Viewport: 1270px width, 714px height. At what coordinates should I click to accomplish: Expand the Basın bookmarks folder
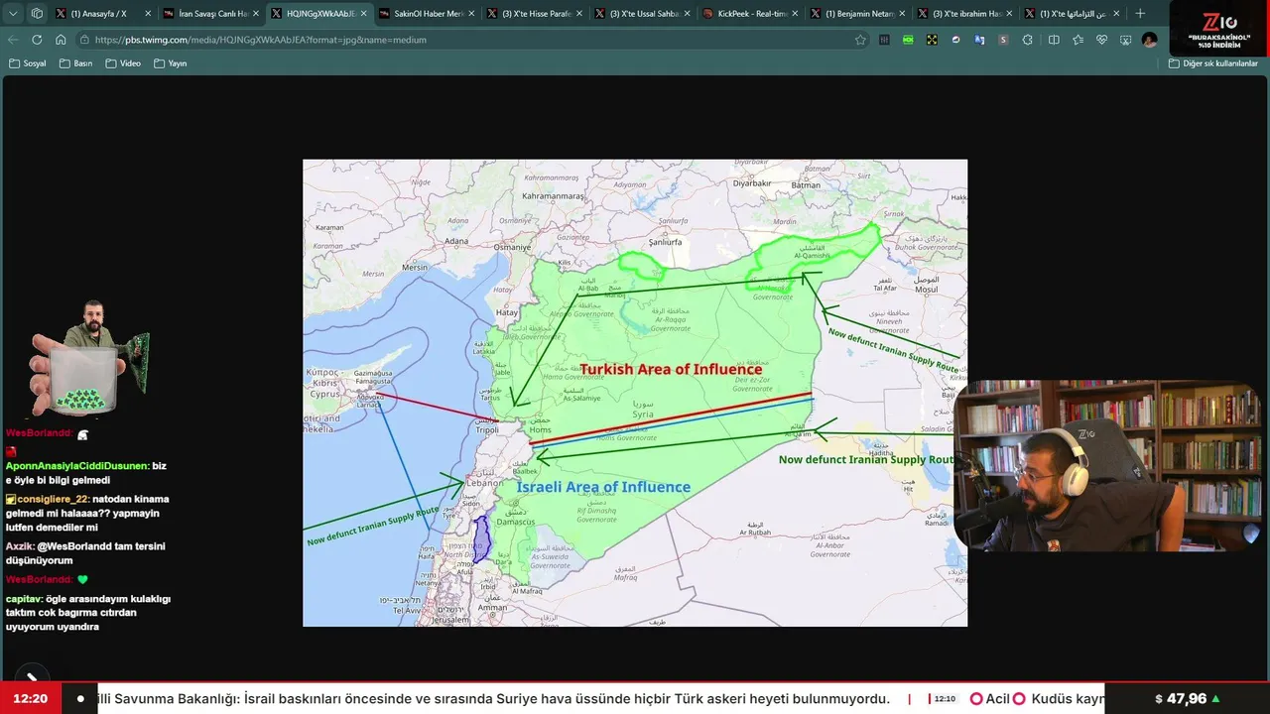click(75, 63)
